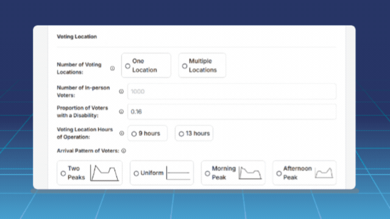The image size is (390, 219).
Task: Click the info icon beside Voting Location Hours of Operation
Action: click(122, 133)
